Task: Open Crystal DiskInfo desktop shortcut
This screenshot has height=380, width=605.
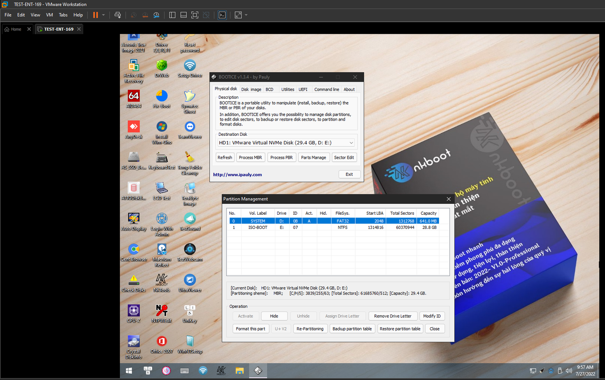Action: 134,347
